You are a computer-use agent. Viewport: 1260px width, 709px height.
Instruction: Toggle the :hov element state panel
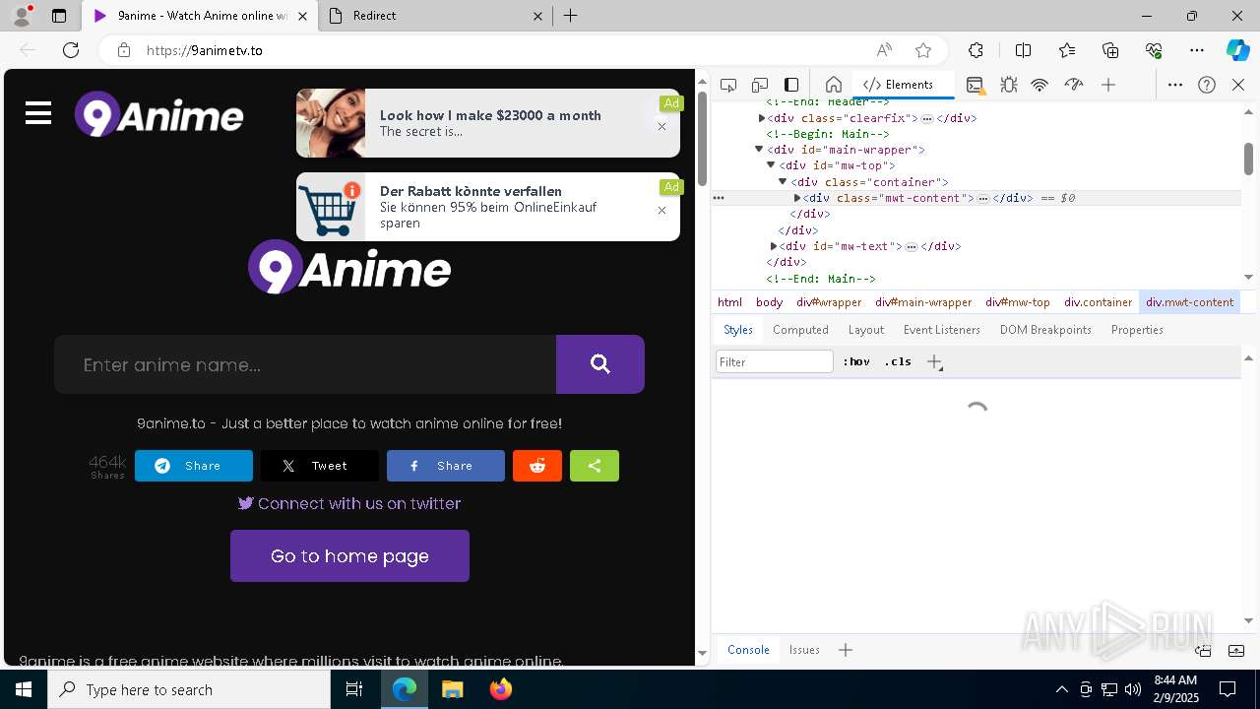click(856, 361)
